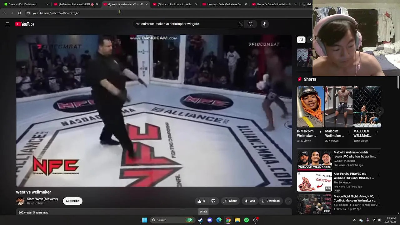Close the Greatest Entrance EVER tab

point(97,4)
